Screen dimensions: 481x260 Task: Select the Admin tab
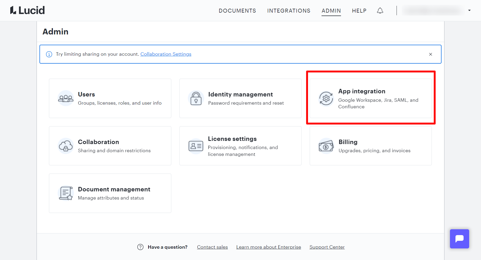coord(331,11)
